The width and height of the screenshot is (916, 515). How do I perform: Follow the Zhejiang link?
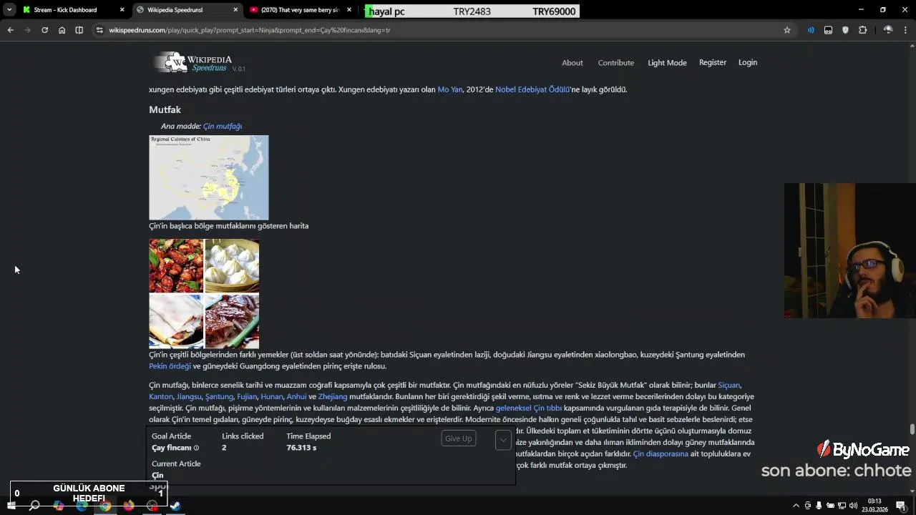click(x=333, y=396)
